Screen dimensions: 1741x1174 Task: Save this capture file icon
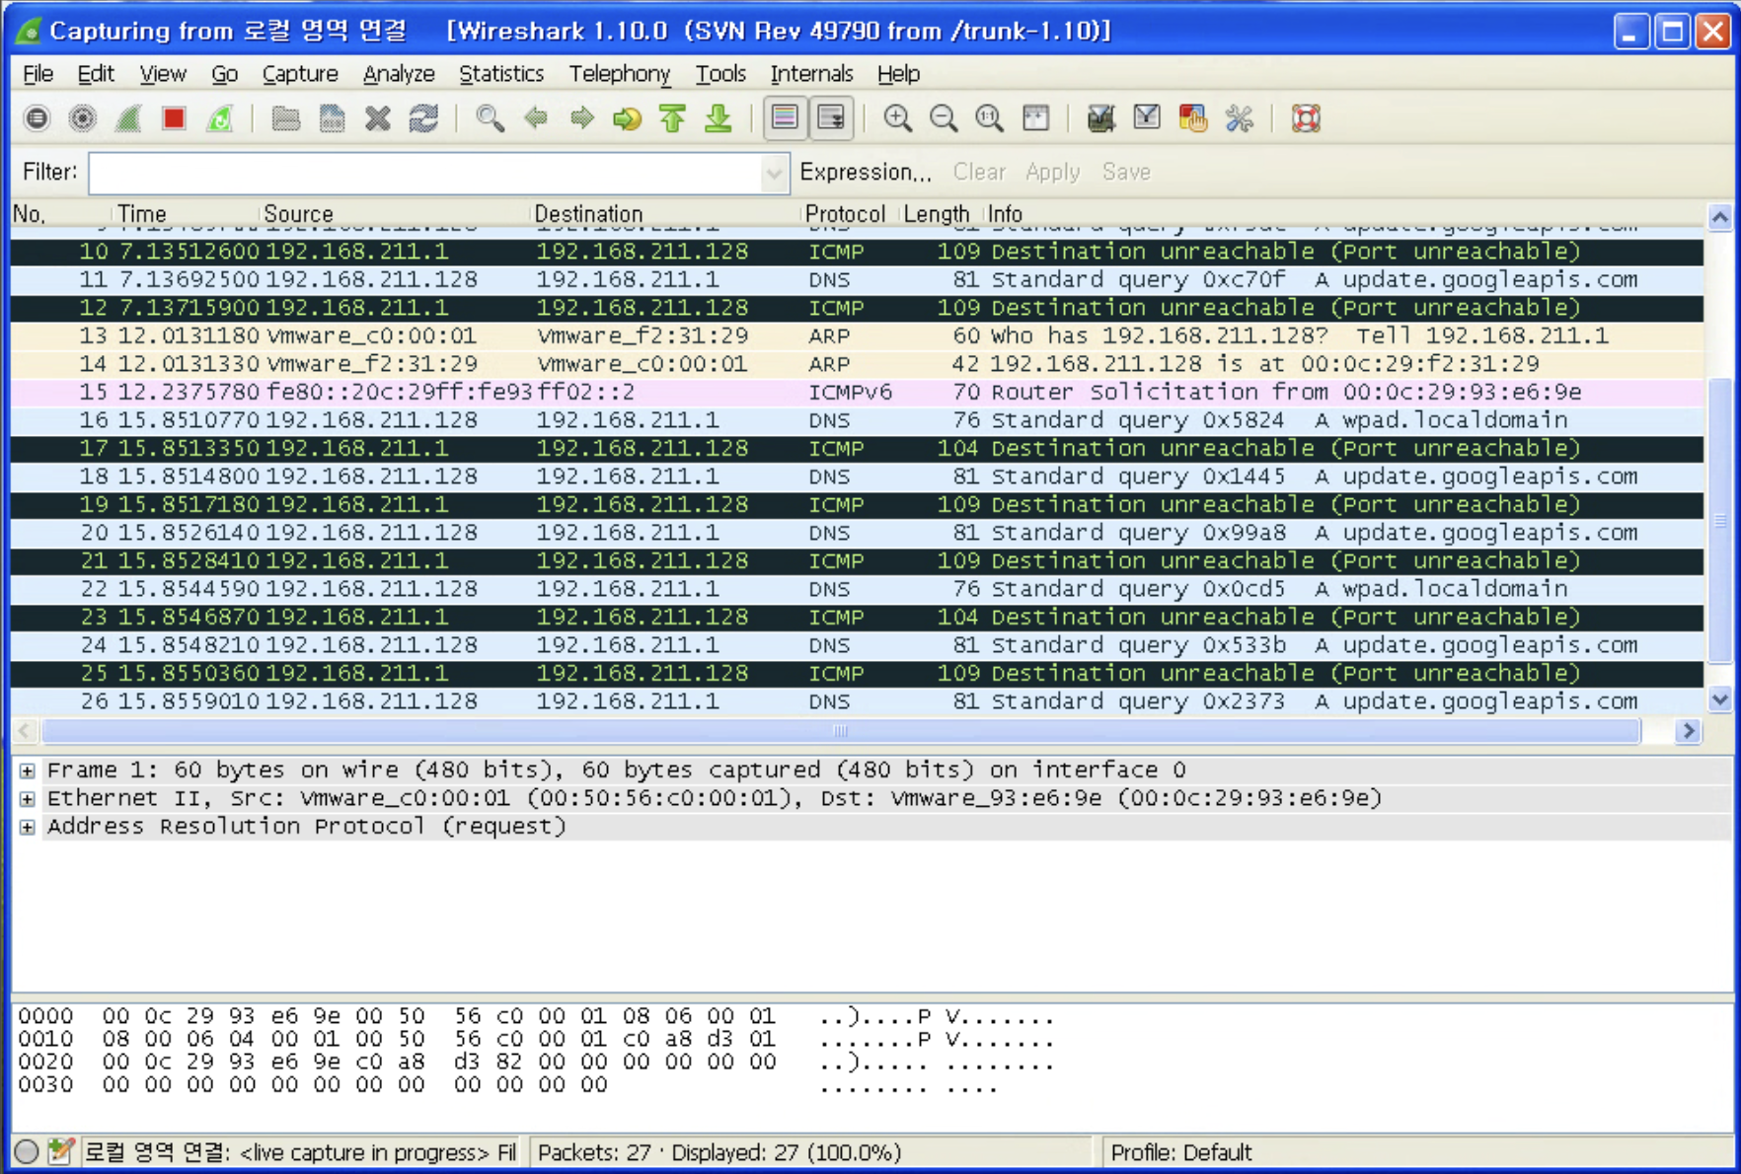pyautogui.click(x=333, y=118)
